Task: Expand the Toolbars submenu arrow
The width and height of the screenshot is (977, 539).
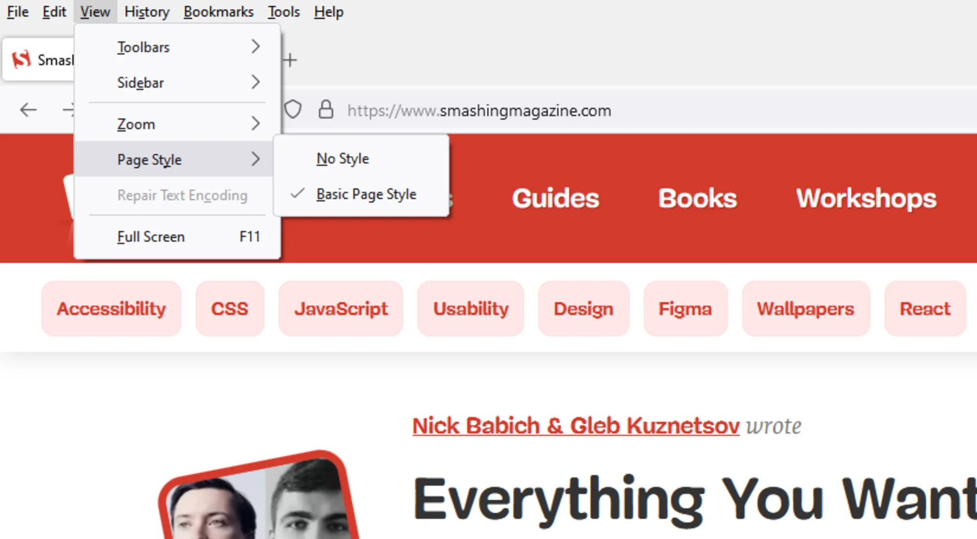Action: 255,46
